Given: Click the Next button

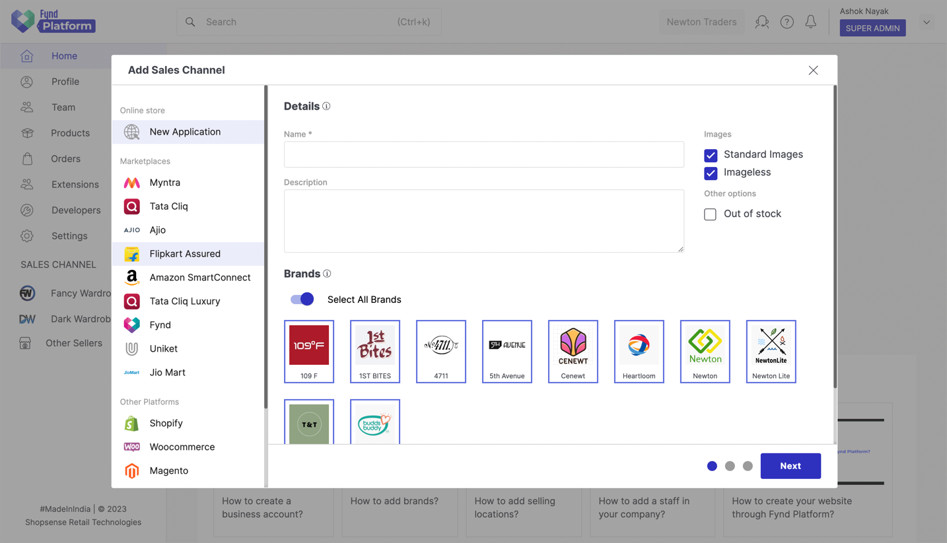Looking at the screenshot, I should pos(790,466).
